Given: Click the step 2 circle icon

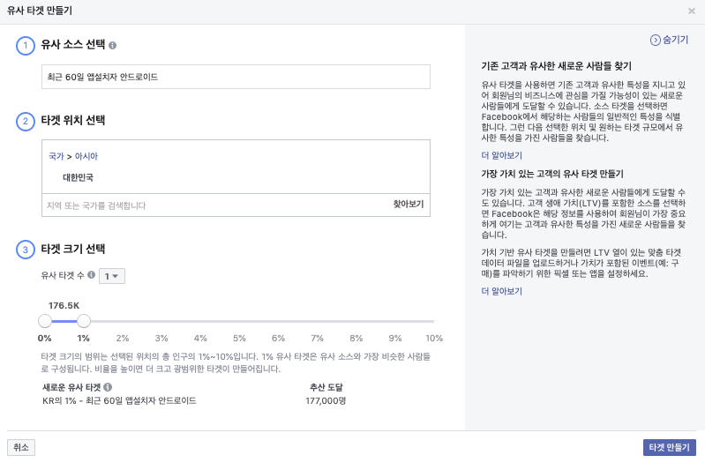Looking at the screenshot, I should (x=26, y=122).
